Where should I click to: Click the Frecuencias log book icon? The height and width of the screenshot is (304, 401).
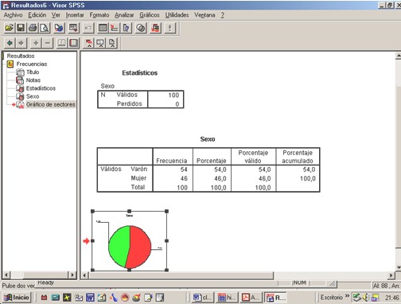point(10,64)
